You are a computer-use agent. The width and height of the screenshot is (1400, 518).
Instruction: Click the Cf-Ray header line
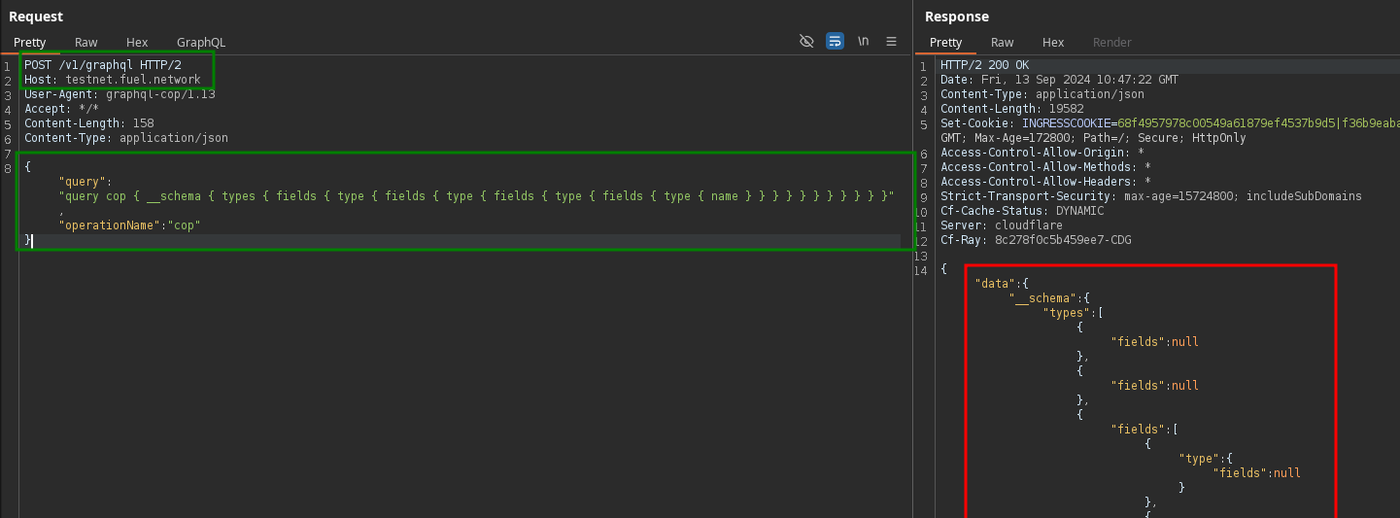(x=1036, y=240)
